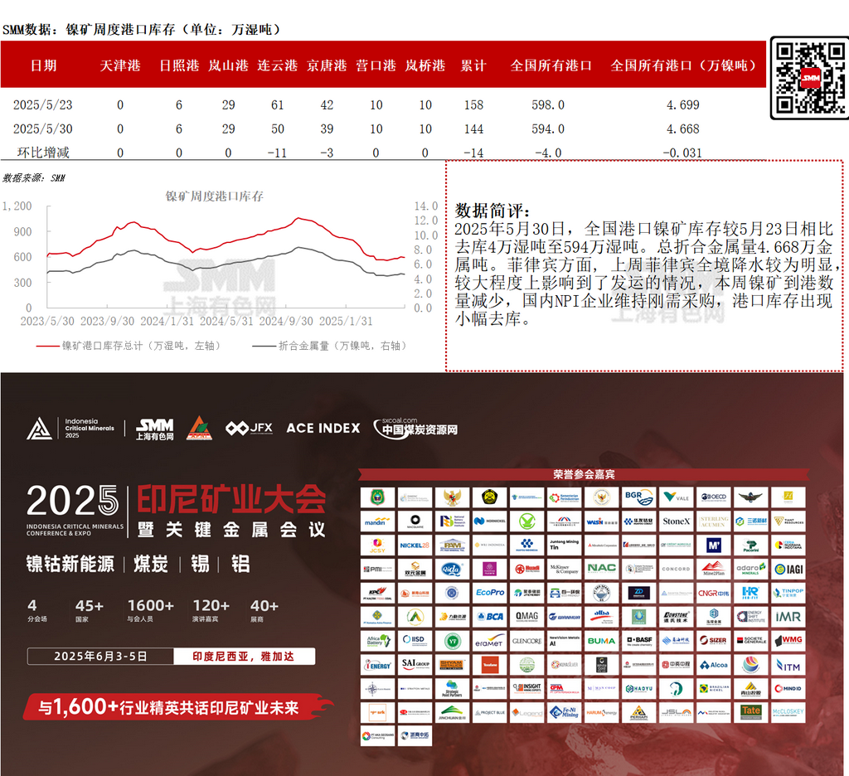Click the 岚山港 column header

point(229,65)
